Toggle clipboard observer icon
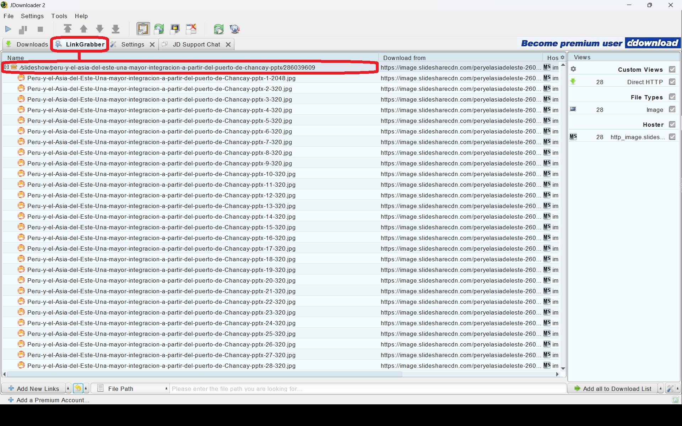 click(x=143, y=29)
